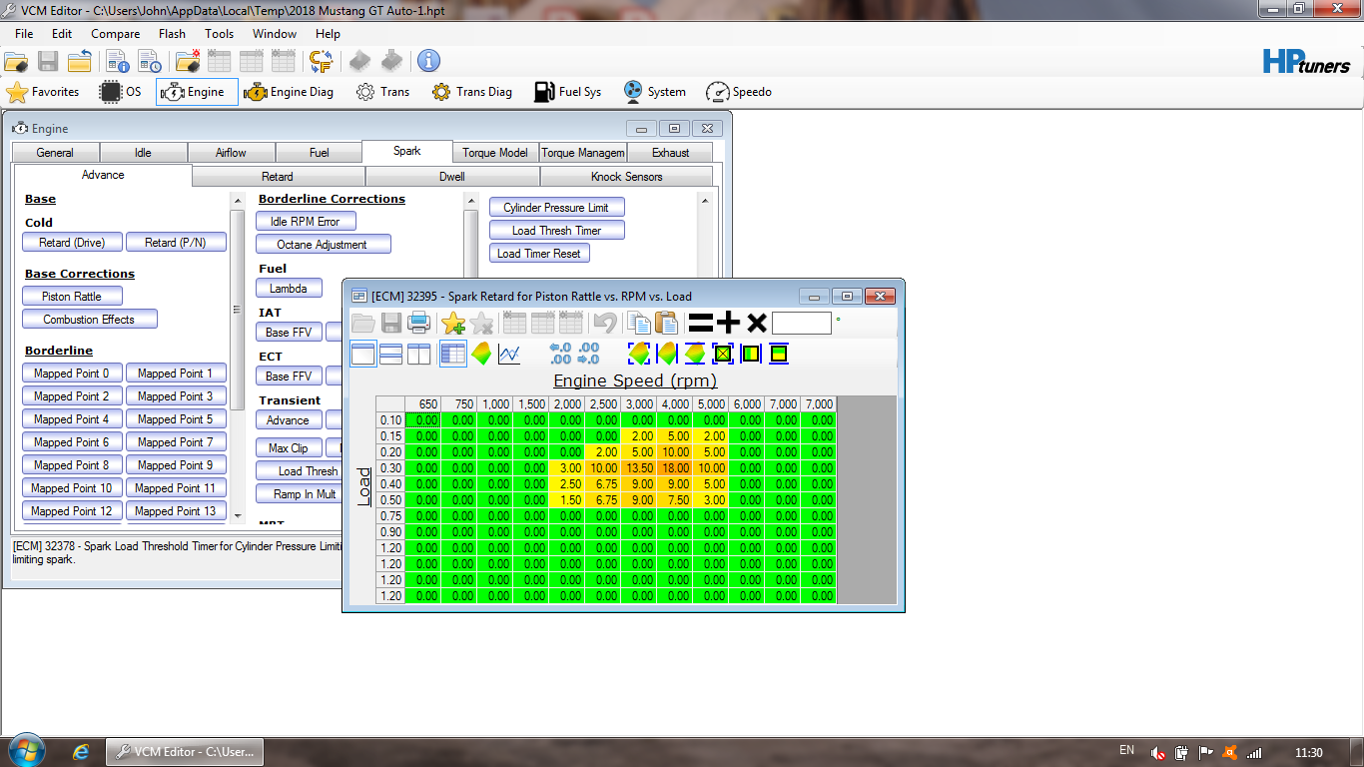Click the value input field in table toolbar

(801, 323)
